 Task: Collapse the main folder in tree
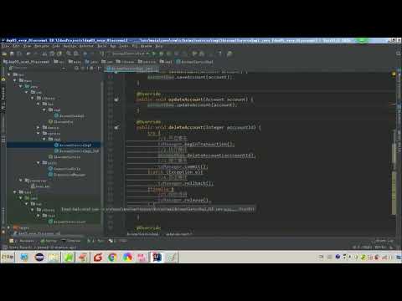[15, 80]
